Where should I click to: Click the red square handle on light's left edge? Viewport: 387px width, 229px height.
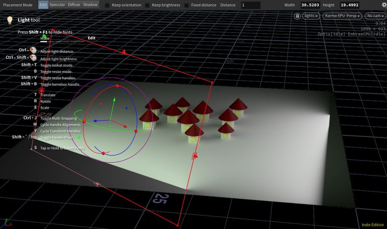pos(41,91)
